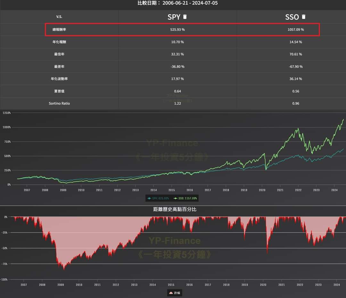
Task: Click the -100% drawdown axis label
Action: [4, 279]
